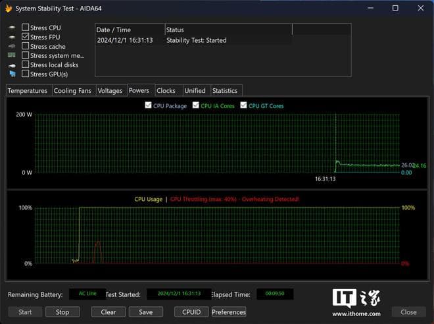The width and height of the screenshot is (434, 324).
Task: Open the CPUID panel button
Action: click(x=191, y=312)
